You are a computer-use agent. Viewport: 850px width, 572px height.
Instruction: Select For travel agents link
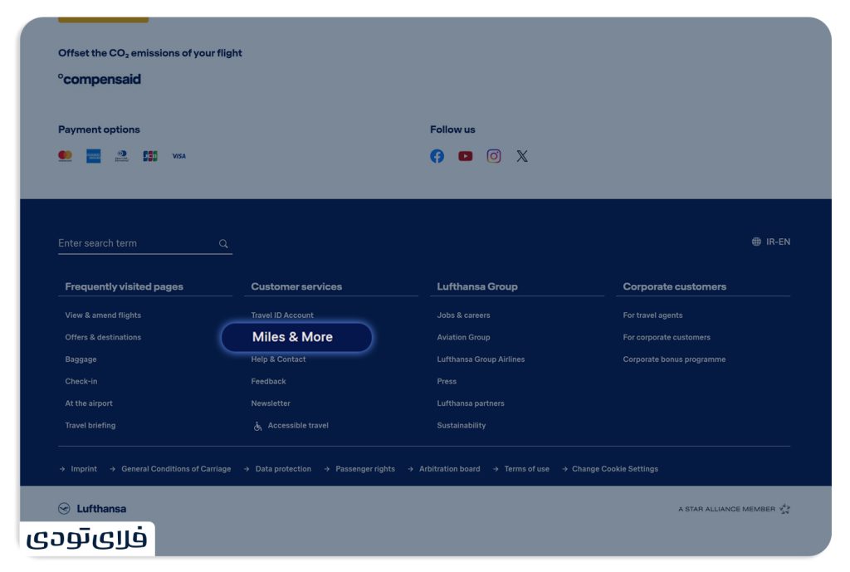[652, 315]
